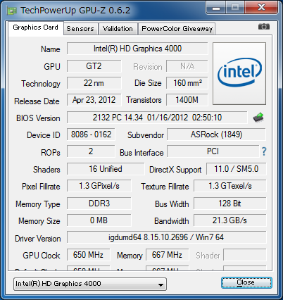Open the GPU selection dropdown
This screenshot has height=300, width=283.
90,284
